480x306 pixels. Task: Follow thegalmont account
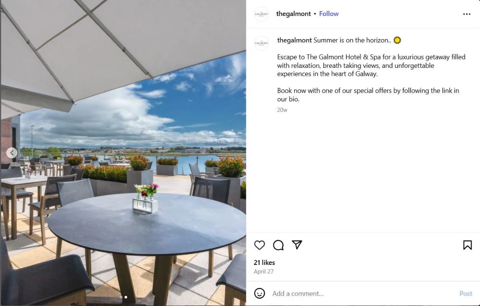329,14
